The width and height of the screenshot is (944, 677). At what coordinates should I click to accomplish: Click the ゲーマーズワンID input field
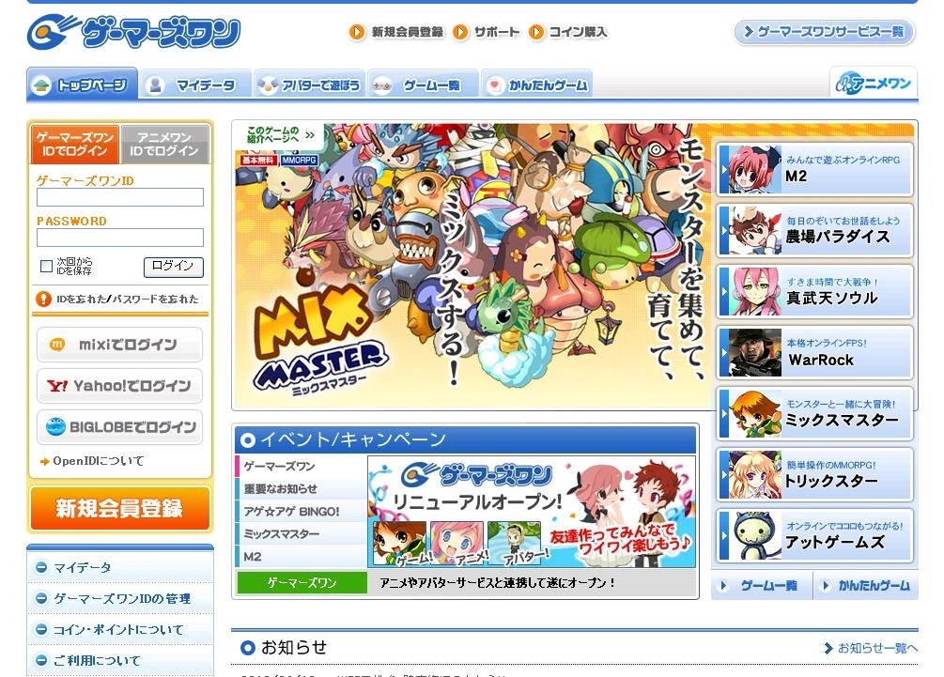tap(120, 197)
